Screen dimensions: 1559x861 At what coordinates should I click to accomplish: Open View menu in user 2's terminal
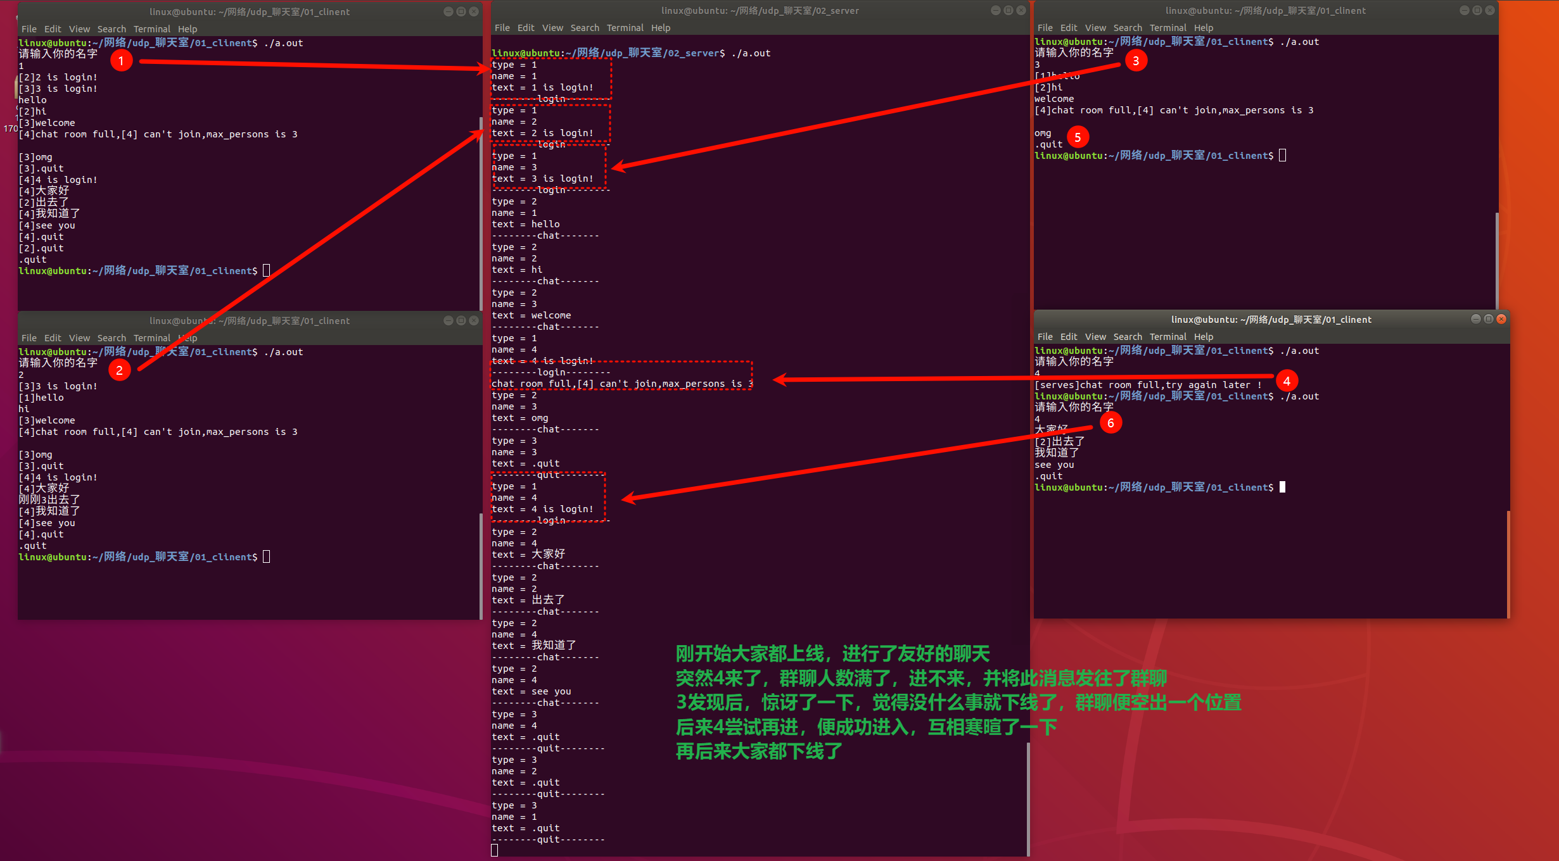tap(79, 338)
